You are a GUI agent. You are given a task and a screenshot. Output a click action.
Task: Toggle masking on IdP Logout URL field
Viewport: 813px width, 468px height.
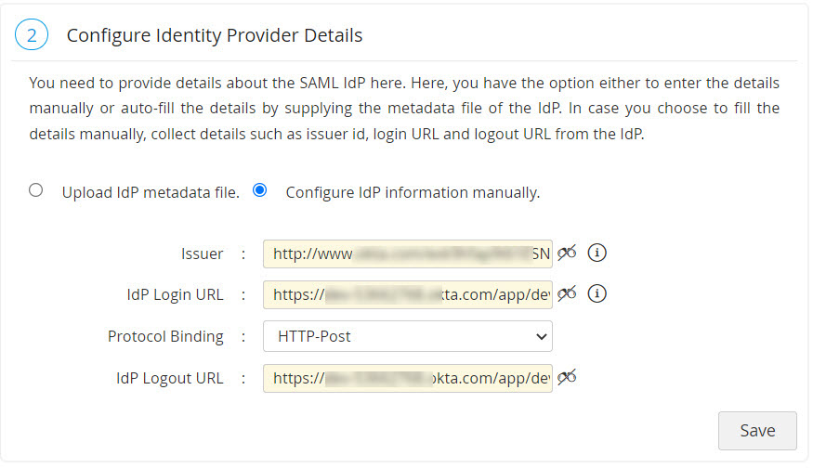pos(567,377)
